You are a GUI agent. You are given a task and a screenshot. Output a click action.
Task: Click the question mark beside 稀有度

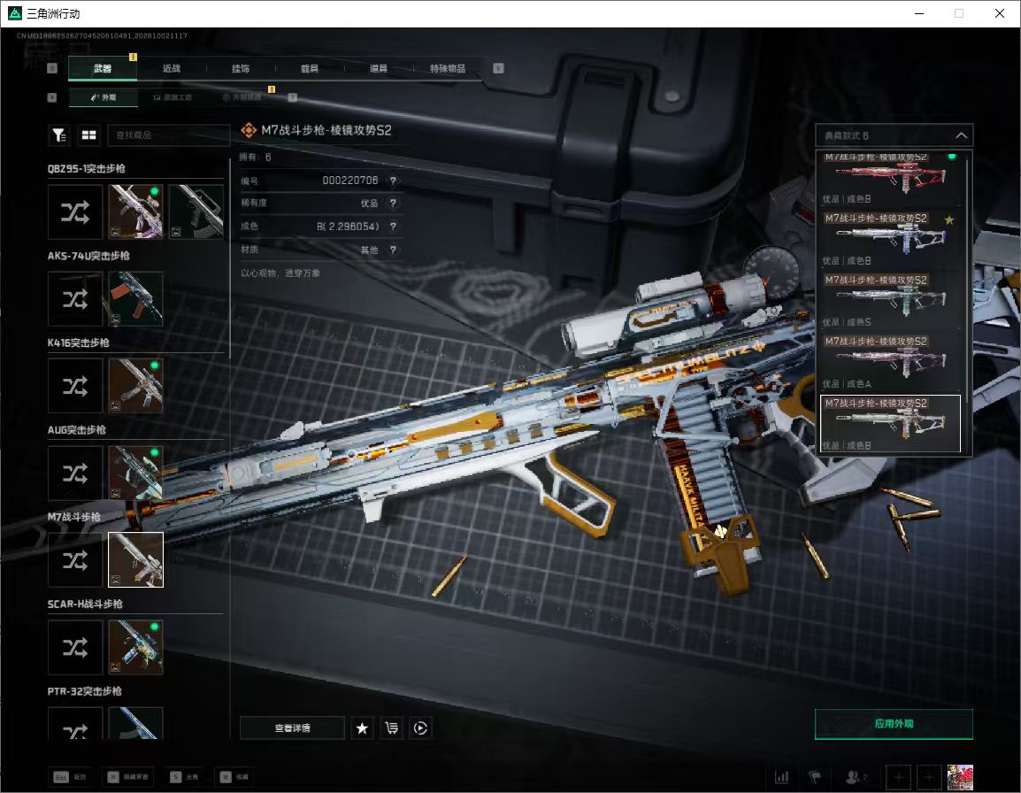pos(393,204)
